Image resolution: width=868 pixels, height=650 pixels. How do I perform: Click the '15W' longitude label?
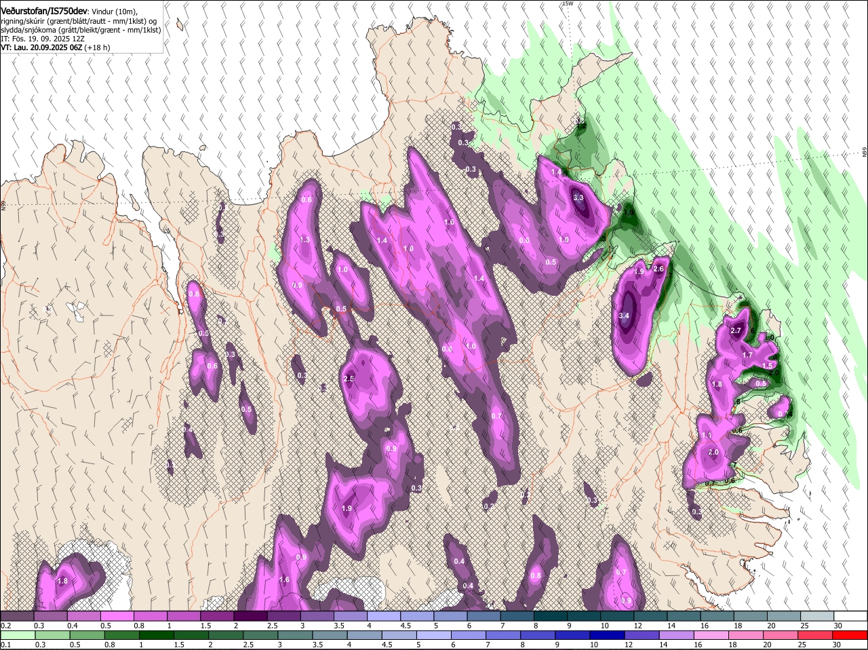(x=568, y=3)
